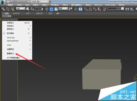137x101 pixels.
Task: Click the Save File floppy disk icon
Action: point(15,2)
